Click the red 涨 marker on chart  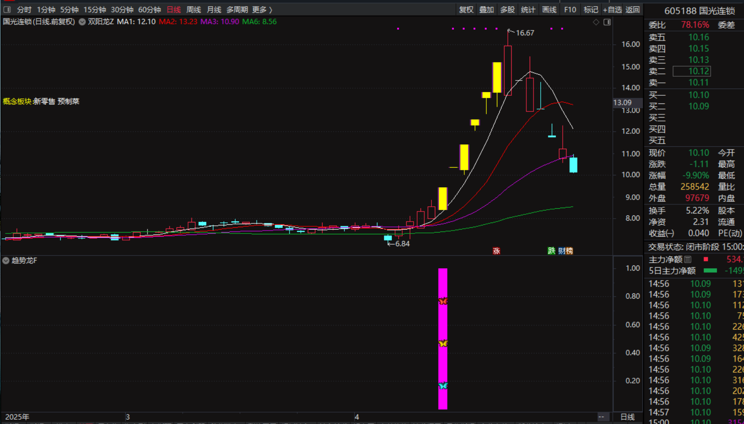(496, 251)
